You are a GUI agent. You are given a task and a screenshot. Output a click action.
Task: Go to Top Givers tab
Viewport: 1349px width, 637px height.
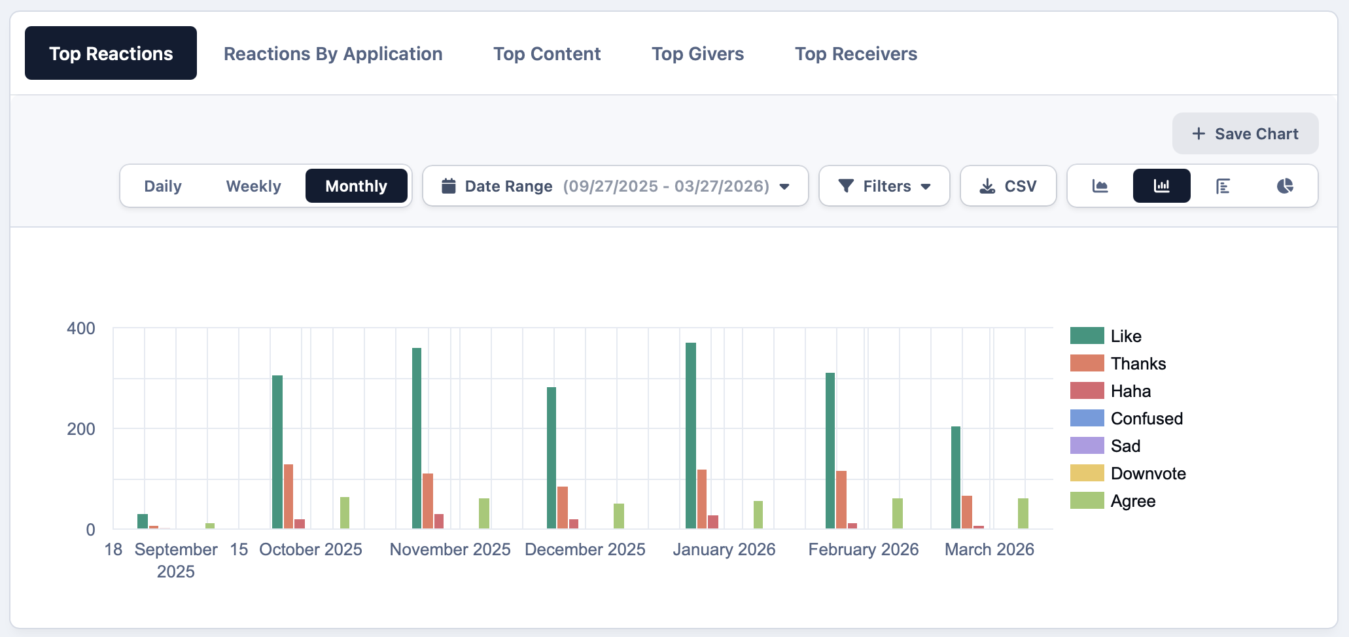click(698, 54)
